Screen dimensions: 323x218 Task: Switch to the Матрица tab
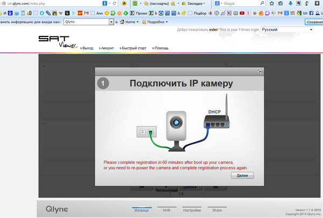click(141, 211)
